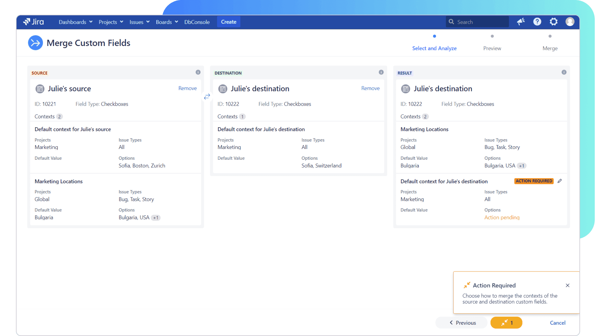Click Cancel to abort merge operation
The height and width of the screenshot is (336, 596).
tap(558, 323)
